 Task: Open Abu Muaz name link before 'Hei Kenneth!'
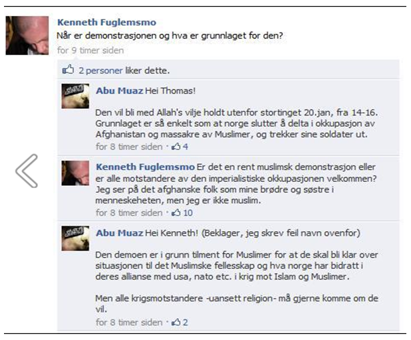click(x=120, y=233)
